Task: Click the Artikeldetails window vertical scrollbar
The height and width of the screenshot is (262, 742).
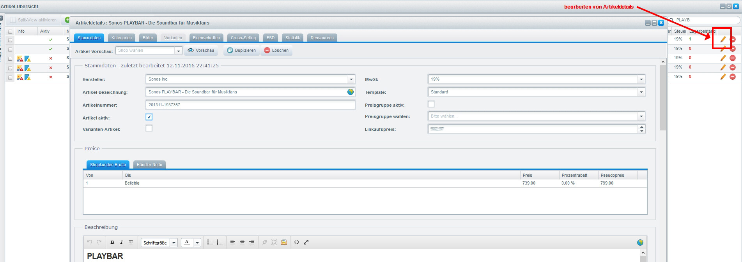Action: (663, 97)
